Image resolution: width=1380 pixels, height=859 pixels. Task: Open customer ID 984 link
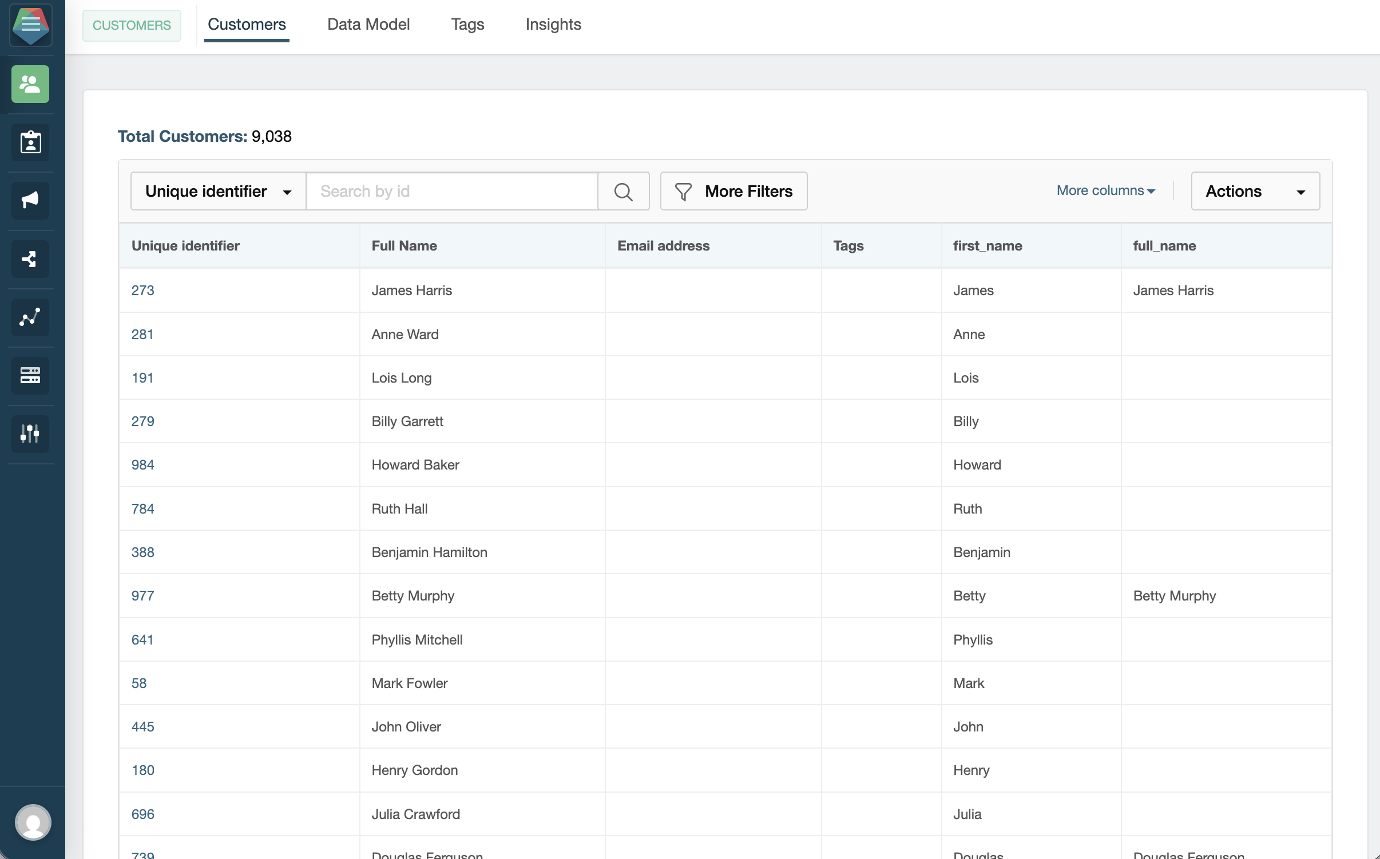pyautogui.click(x=143, y=465)
